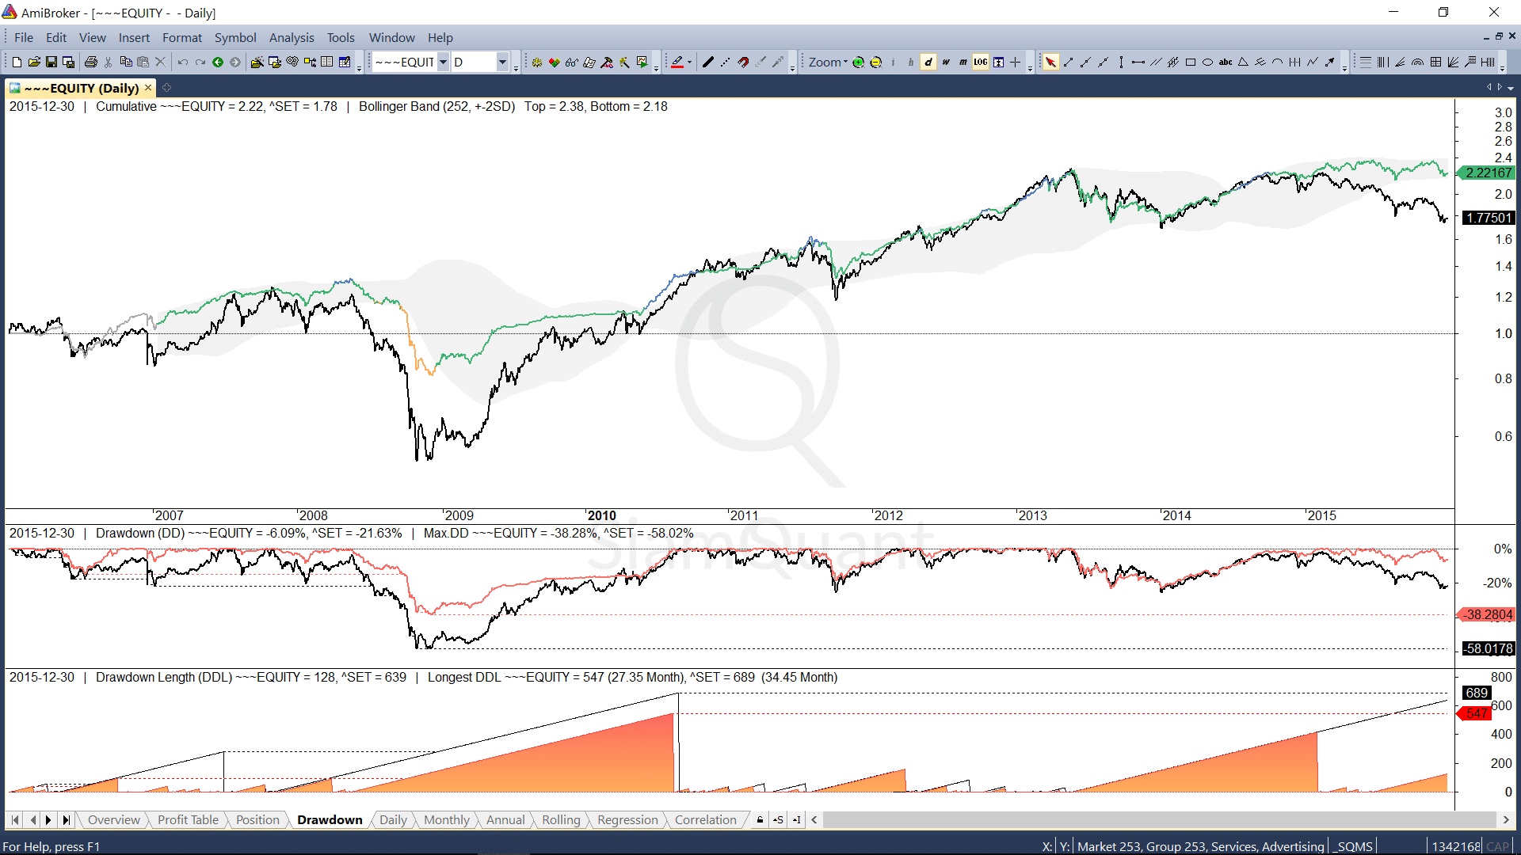
Task: Toggle the daily 'd' interval button
Action: click(928, 63)
